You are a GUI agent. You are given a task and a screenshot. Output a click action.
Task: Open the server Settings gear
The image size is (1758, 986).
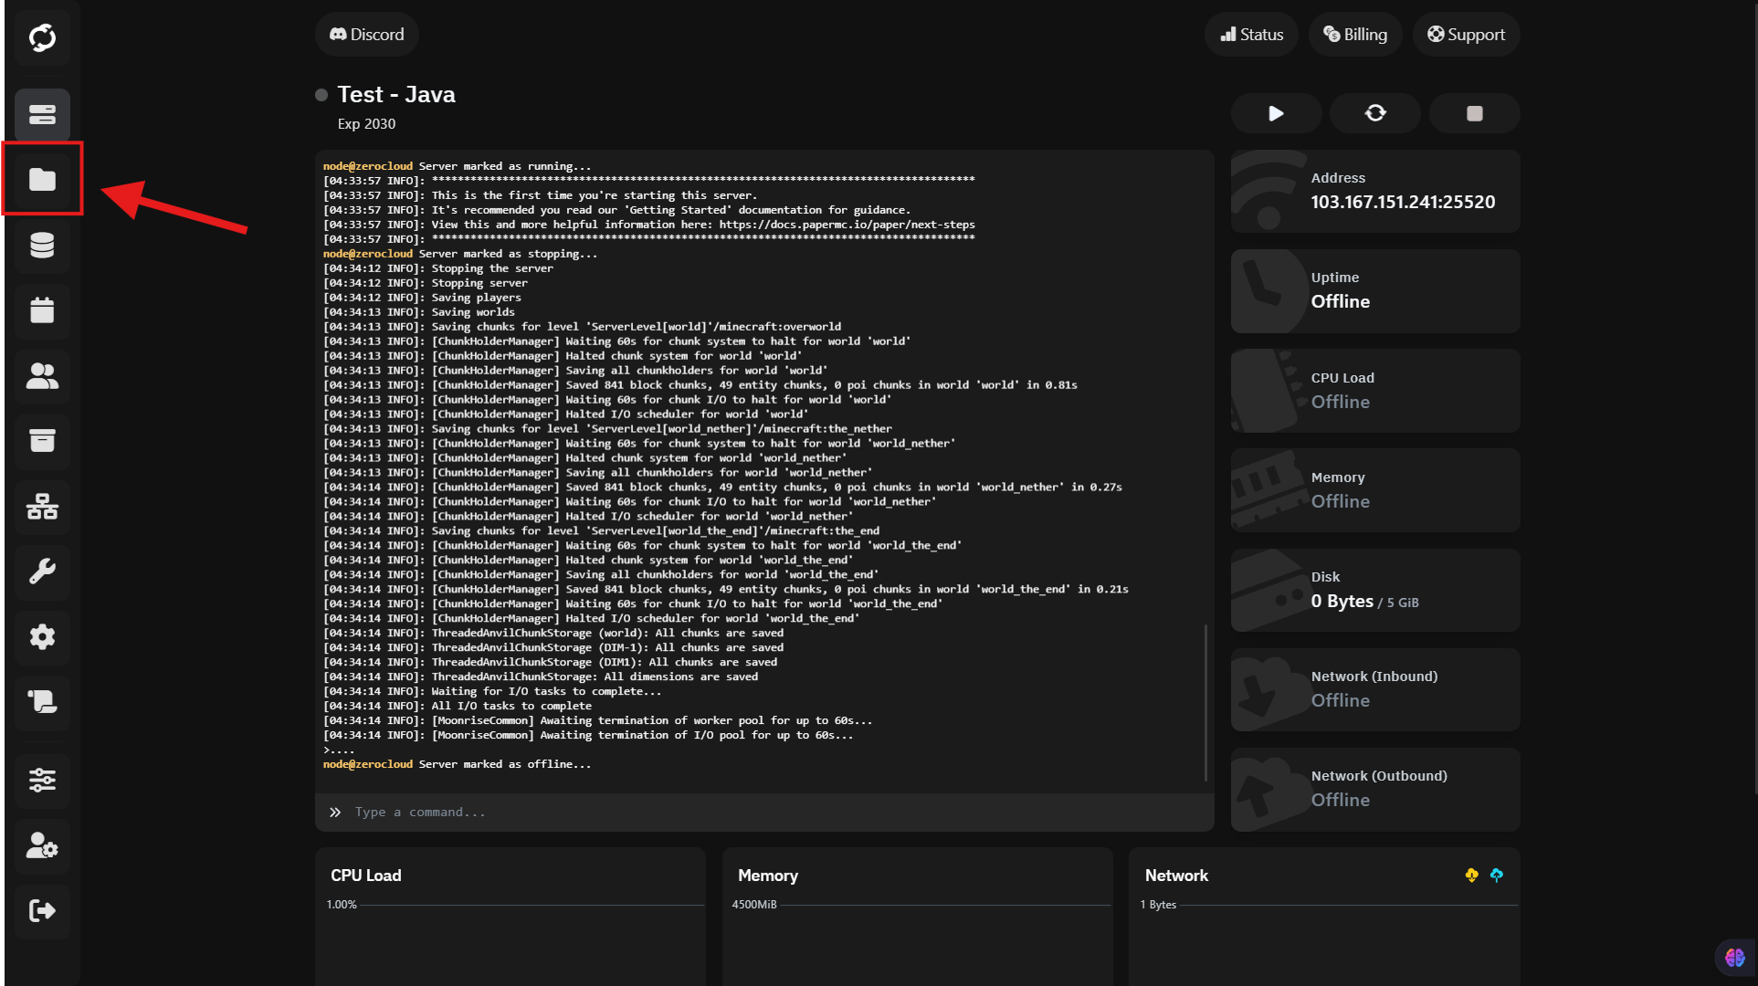tap(42, 637)
